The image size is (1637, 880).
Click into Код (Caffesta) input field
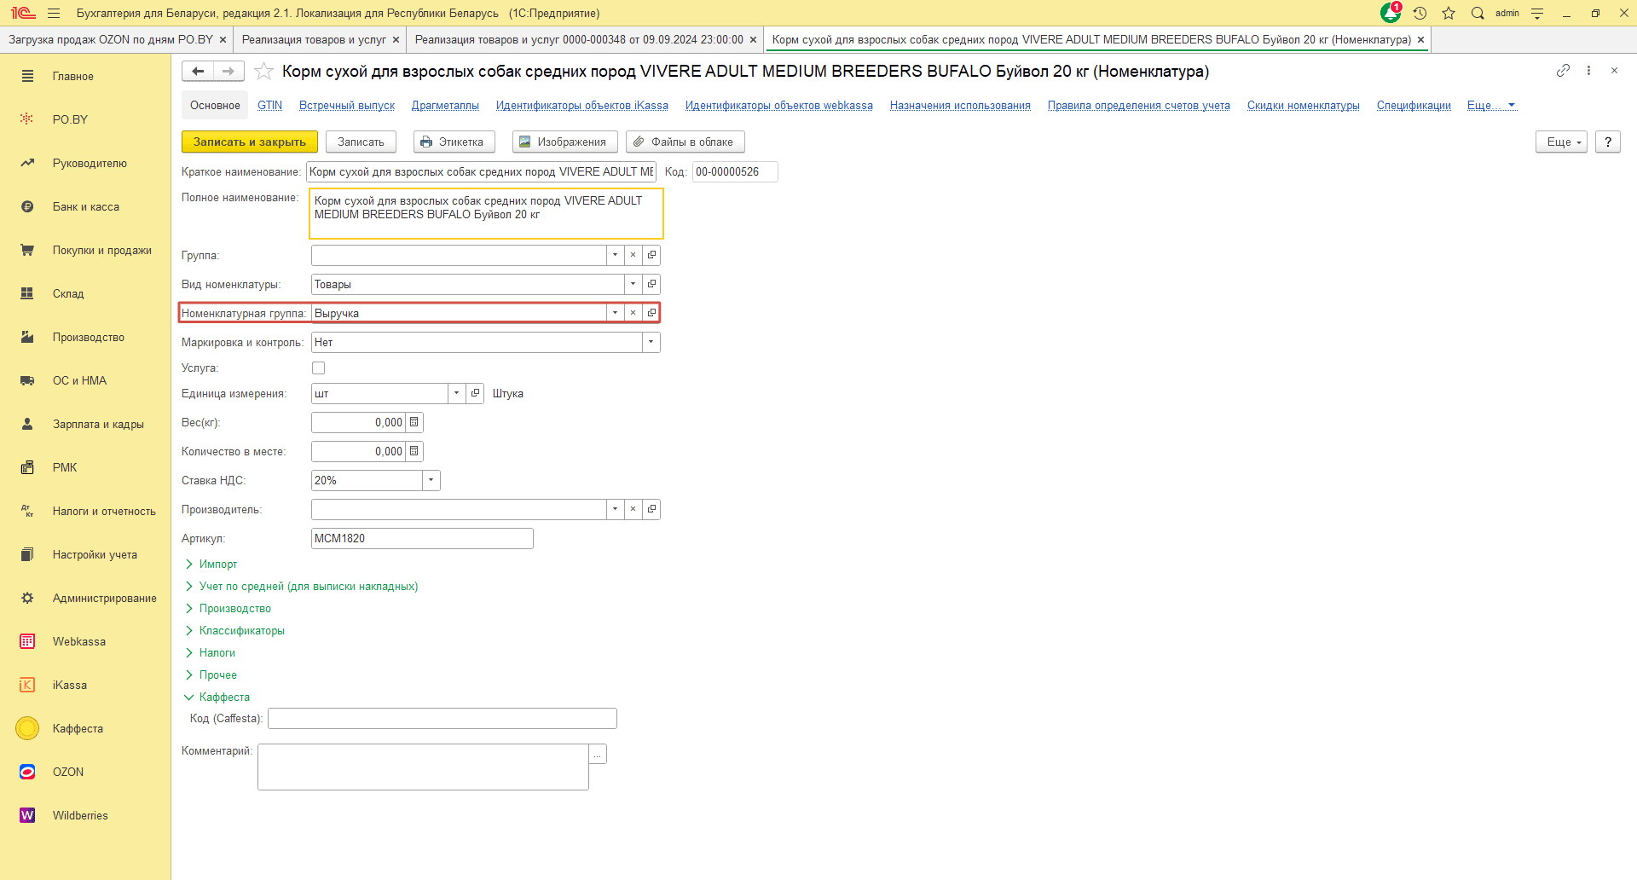pyautogui.click(x=442, y=718)
